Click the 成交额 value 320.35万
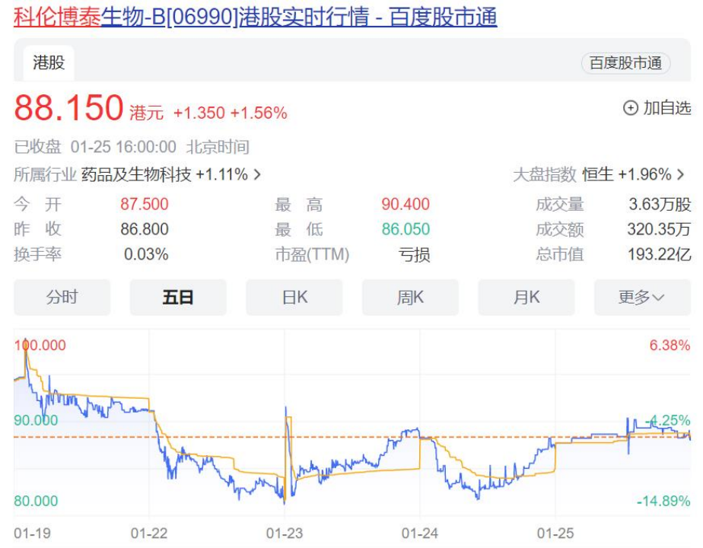 (659, 229)
